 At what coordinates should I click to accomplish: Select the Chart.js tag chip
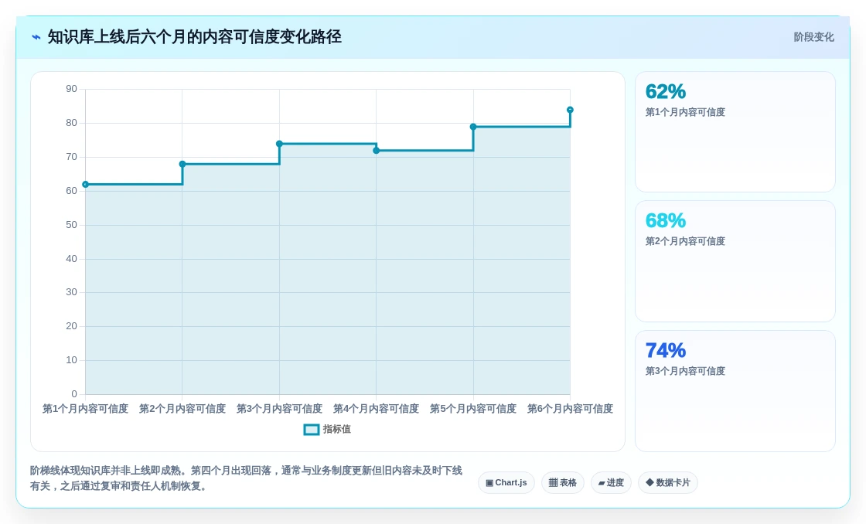[x=506, y=482]
